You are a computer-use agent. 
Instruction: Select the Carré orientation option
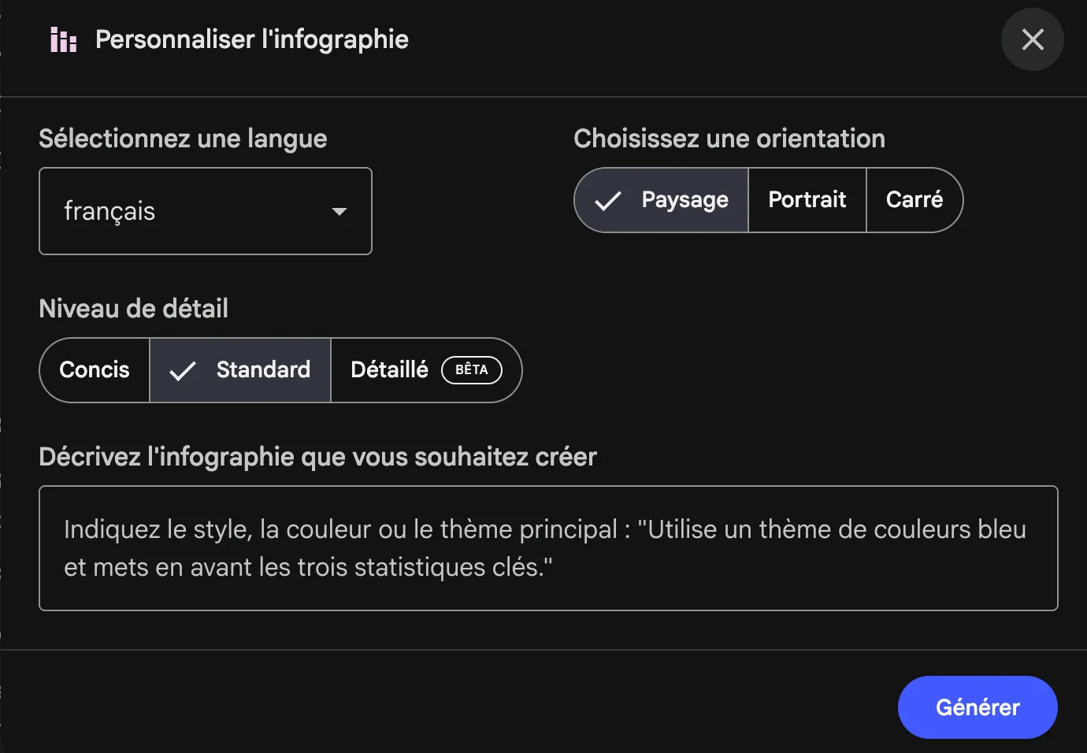(914, 200)
